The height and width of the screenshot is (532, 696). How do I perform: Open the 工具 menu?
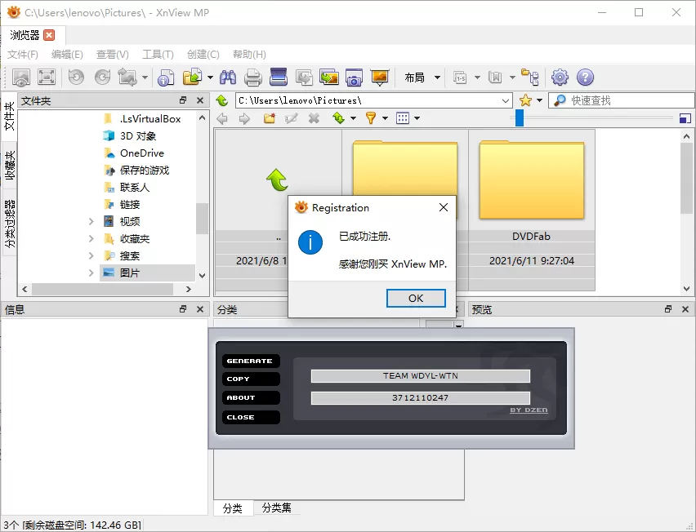(x=155, y=54)
